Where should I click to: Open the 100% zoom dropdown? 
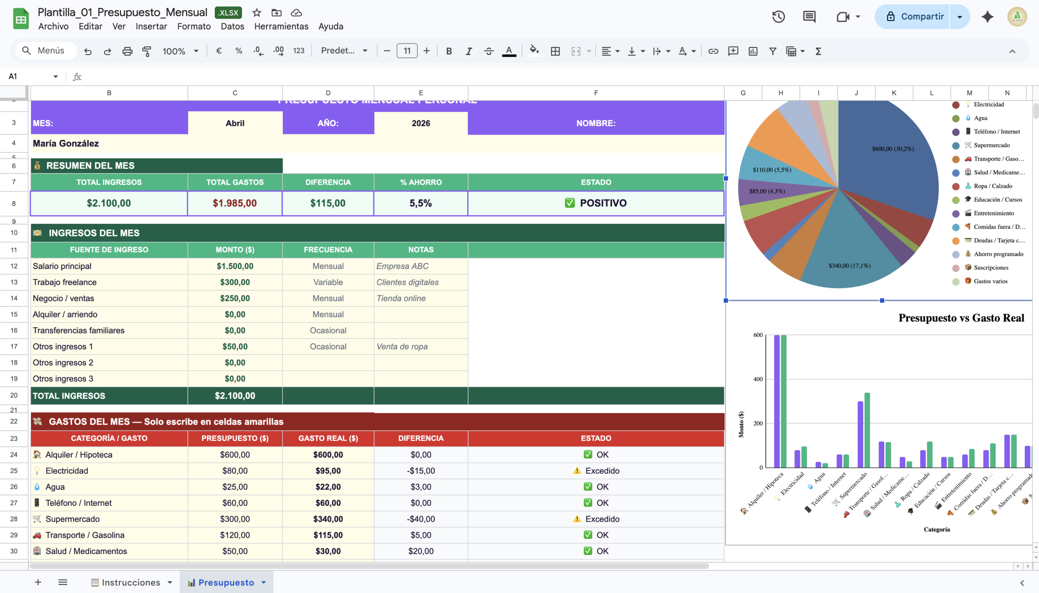[181, 51]
